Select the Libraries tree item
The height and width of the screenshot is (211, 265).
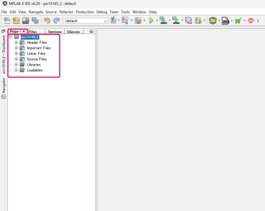(x=34, y=65)
